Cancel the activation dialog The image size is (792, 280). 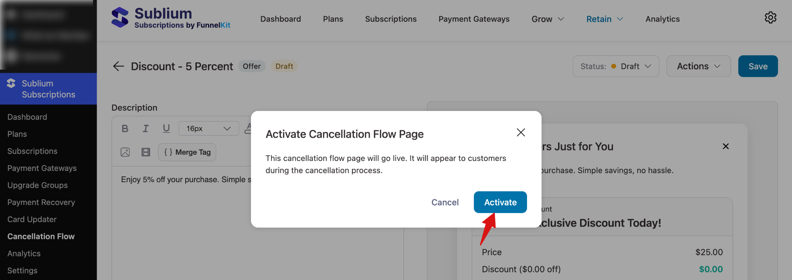point(445,202)
